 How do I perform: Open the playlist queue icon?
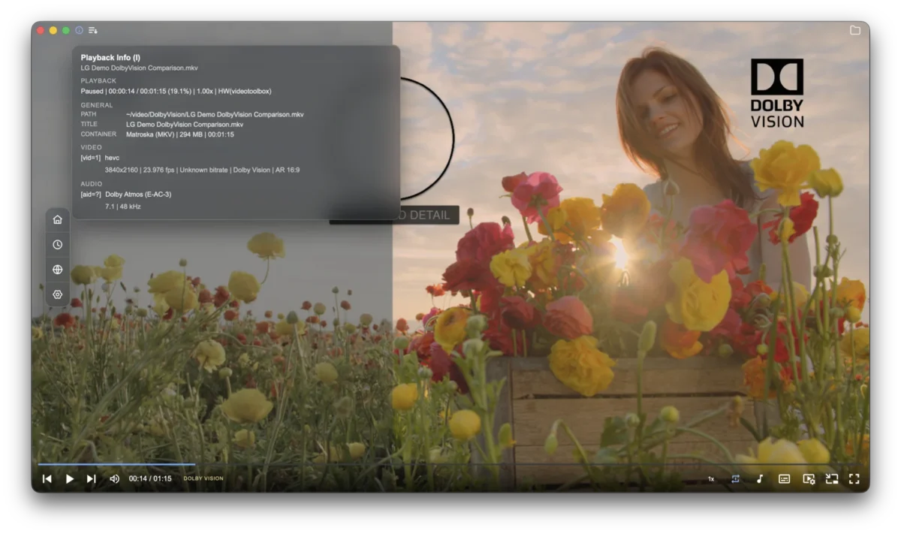(x=92, y=30)
